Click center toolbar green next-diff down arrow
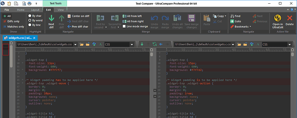 coord(142,44)
